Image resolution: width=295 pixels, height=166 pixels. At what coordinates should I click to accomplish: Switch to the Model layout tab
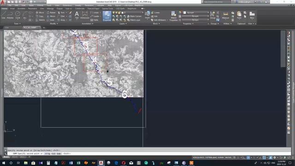click(x=6, y=157)
